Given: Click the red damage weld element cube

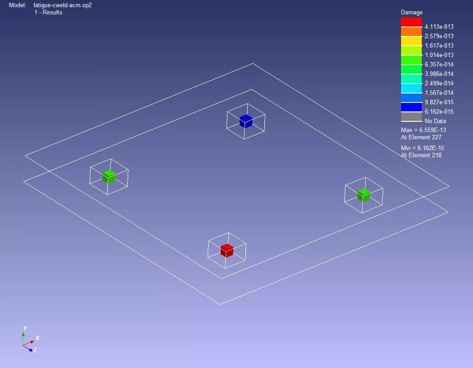Looking at the screenshot, I should (x=227, y=250).
